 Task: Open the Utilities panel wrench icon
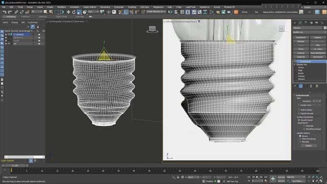(x=322, y=22)
